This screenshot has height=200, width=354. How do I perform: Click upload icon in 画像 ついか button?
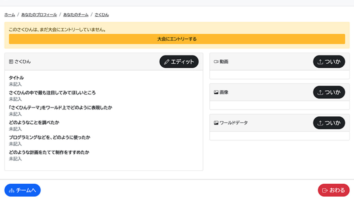click(x=320, y=93)
